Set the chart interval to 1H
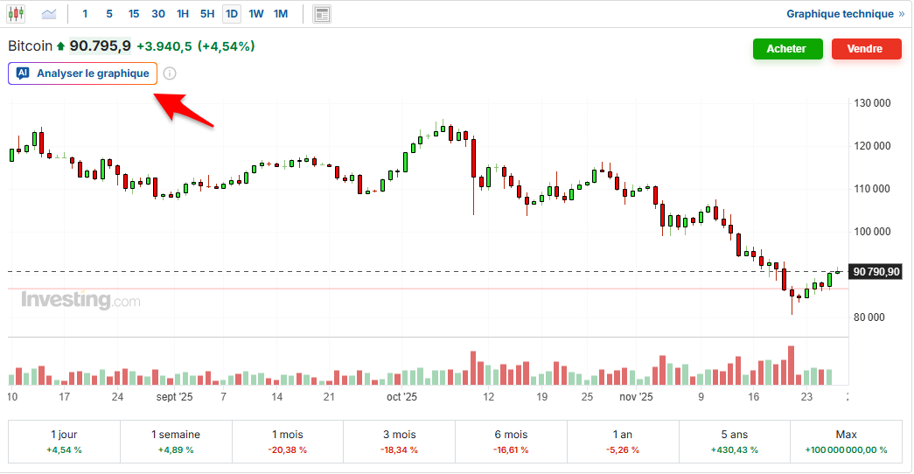The width and height of the screenshot is (914, 474). click(x=182, y=14)
